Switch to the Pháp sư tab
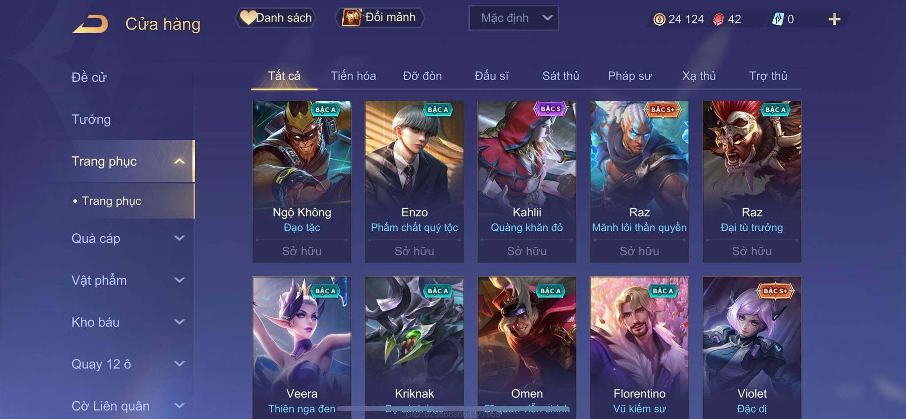 tap(630, 76)
